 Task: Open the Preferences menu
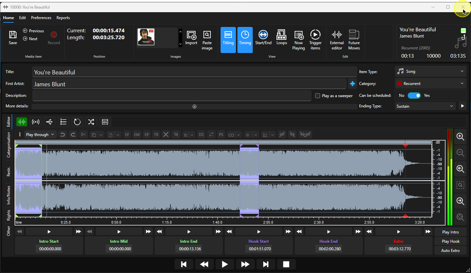tap(41, 18)
